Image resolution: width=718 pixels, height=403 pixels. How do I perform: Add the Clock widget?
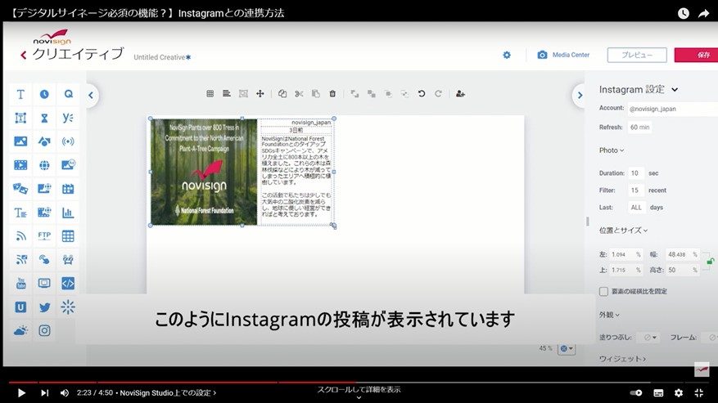pos(44,94)
